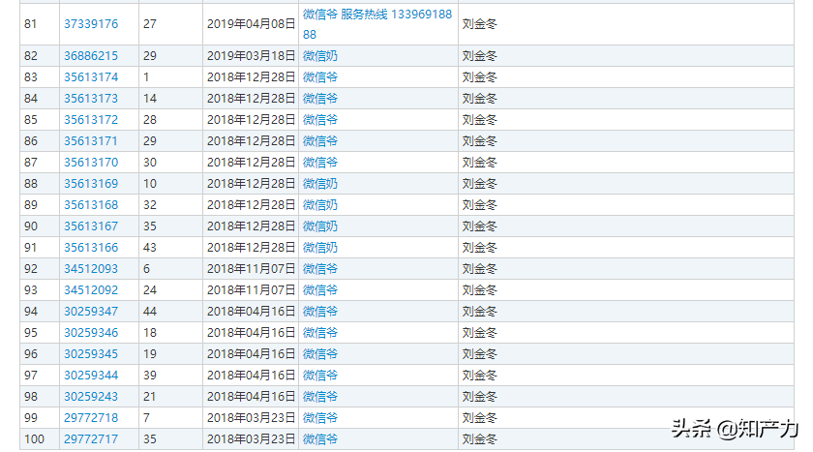
Task: Select class number 7 in row 99
Action: 146,417
